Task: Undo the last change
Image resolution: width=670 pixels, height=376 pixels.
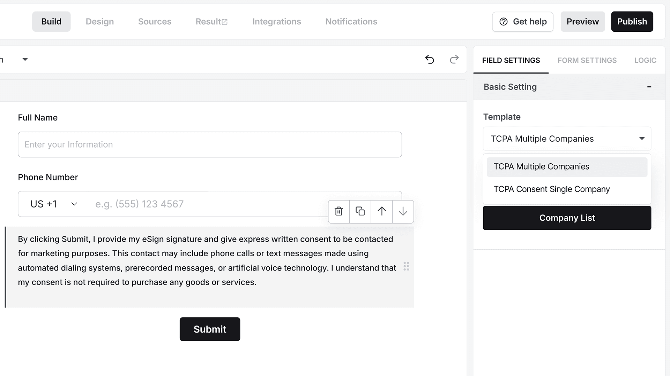Action: (x=430, y=60)
